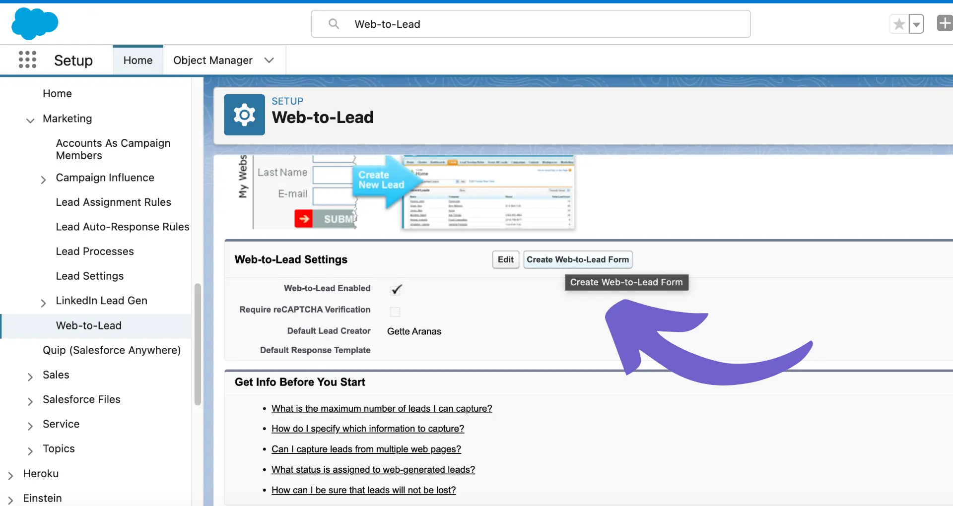Click the Setup app name label

pos(73,60)
